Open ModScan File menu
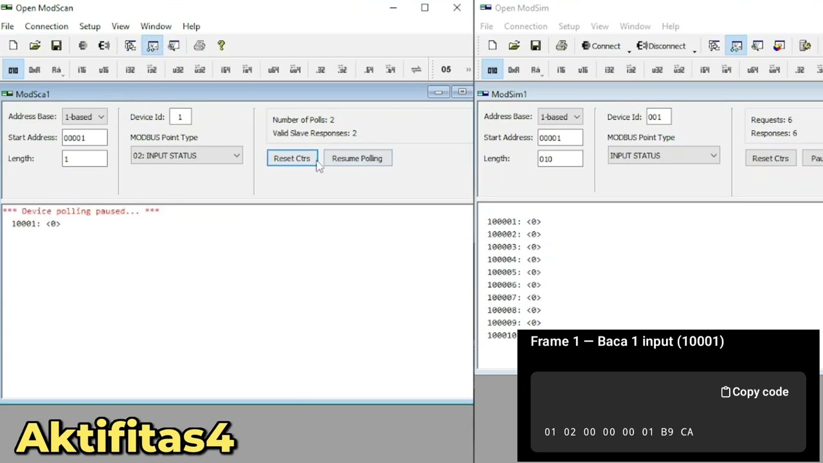The height and width of the screenshot is (463, 823). (8, 26)
